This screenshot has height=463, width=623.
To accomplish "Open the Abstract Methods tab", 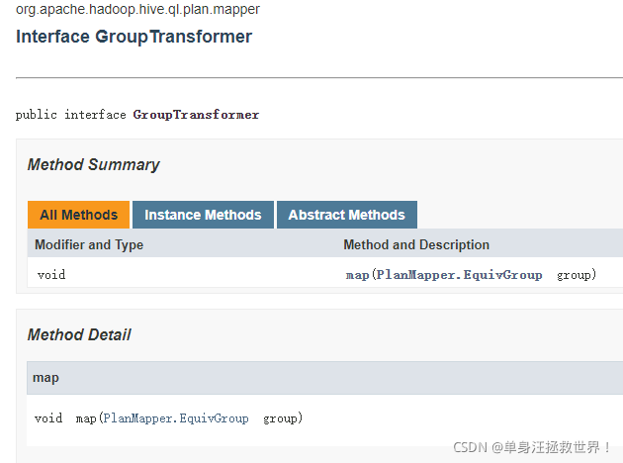I will (347, 215).
